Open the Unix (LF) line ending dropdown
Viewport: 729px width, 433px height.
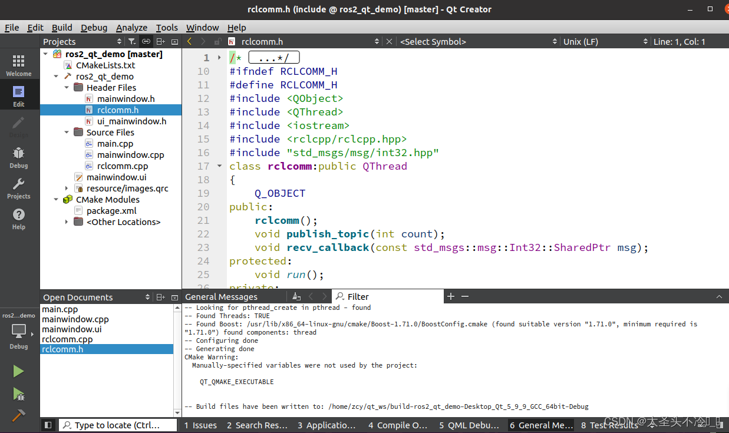coord(605,41)
